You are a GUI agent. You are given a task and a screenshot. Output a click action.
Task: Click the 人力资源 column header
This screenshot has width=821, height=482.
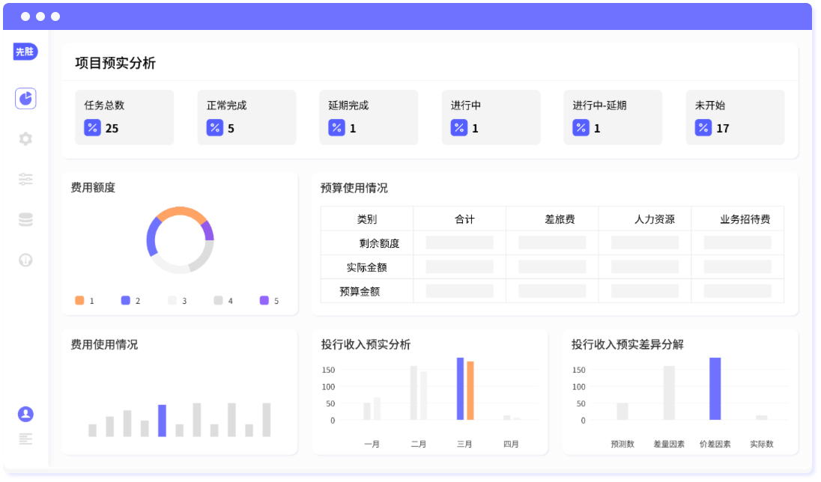click(x=654, y=219)
